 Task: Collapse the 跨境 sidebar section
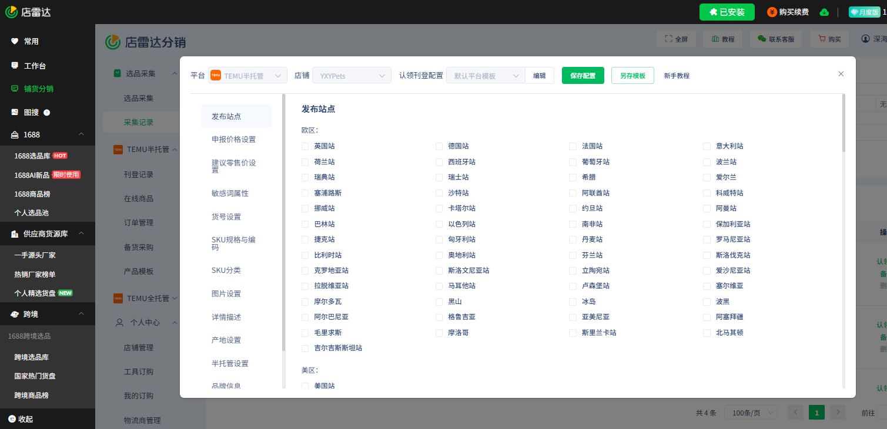pos(81,314)
